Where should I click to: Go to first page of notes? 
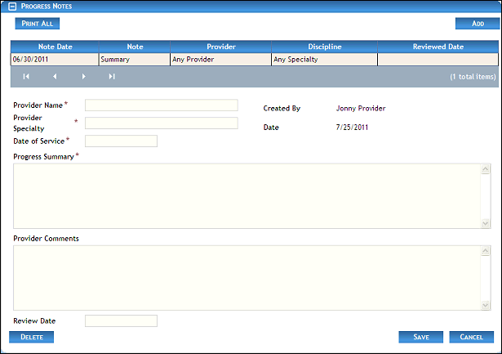click(26, 77)
